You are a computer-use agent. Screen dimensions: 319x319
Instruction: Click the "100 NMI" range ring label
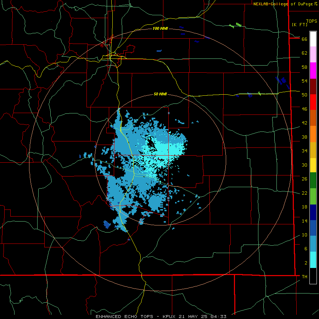coord(160,28)
